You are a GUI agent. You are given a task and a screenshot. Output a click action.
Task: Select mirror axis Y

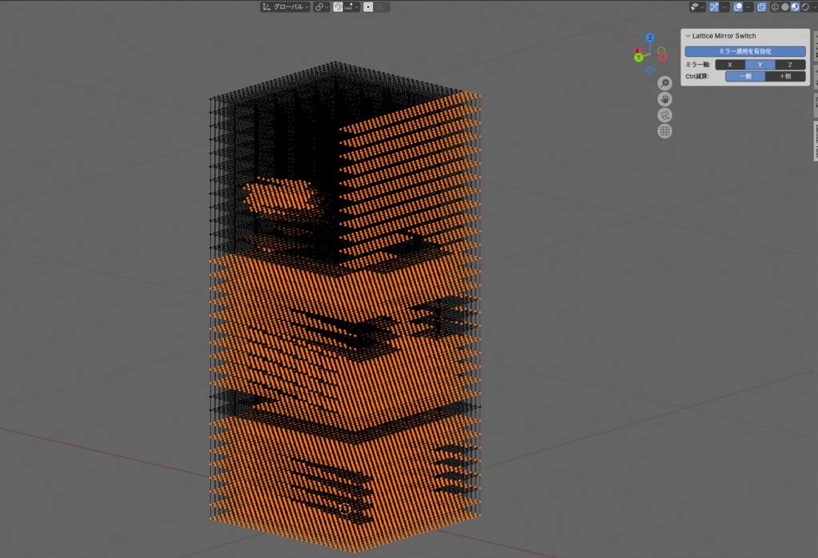760,65
